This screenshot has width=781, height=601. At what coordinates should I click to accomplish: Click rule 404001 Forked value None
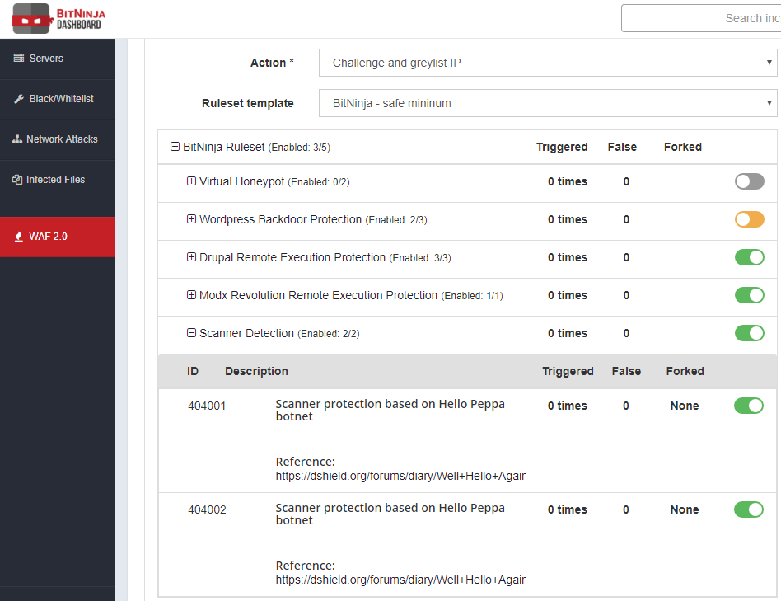(x=685, y=406)
